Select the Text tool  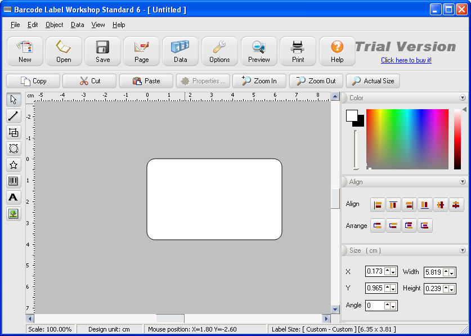[x=13, y=197]
